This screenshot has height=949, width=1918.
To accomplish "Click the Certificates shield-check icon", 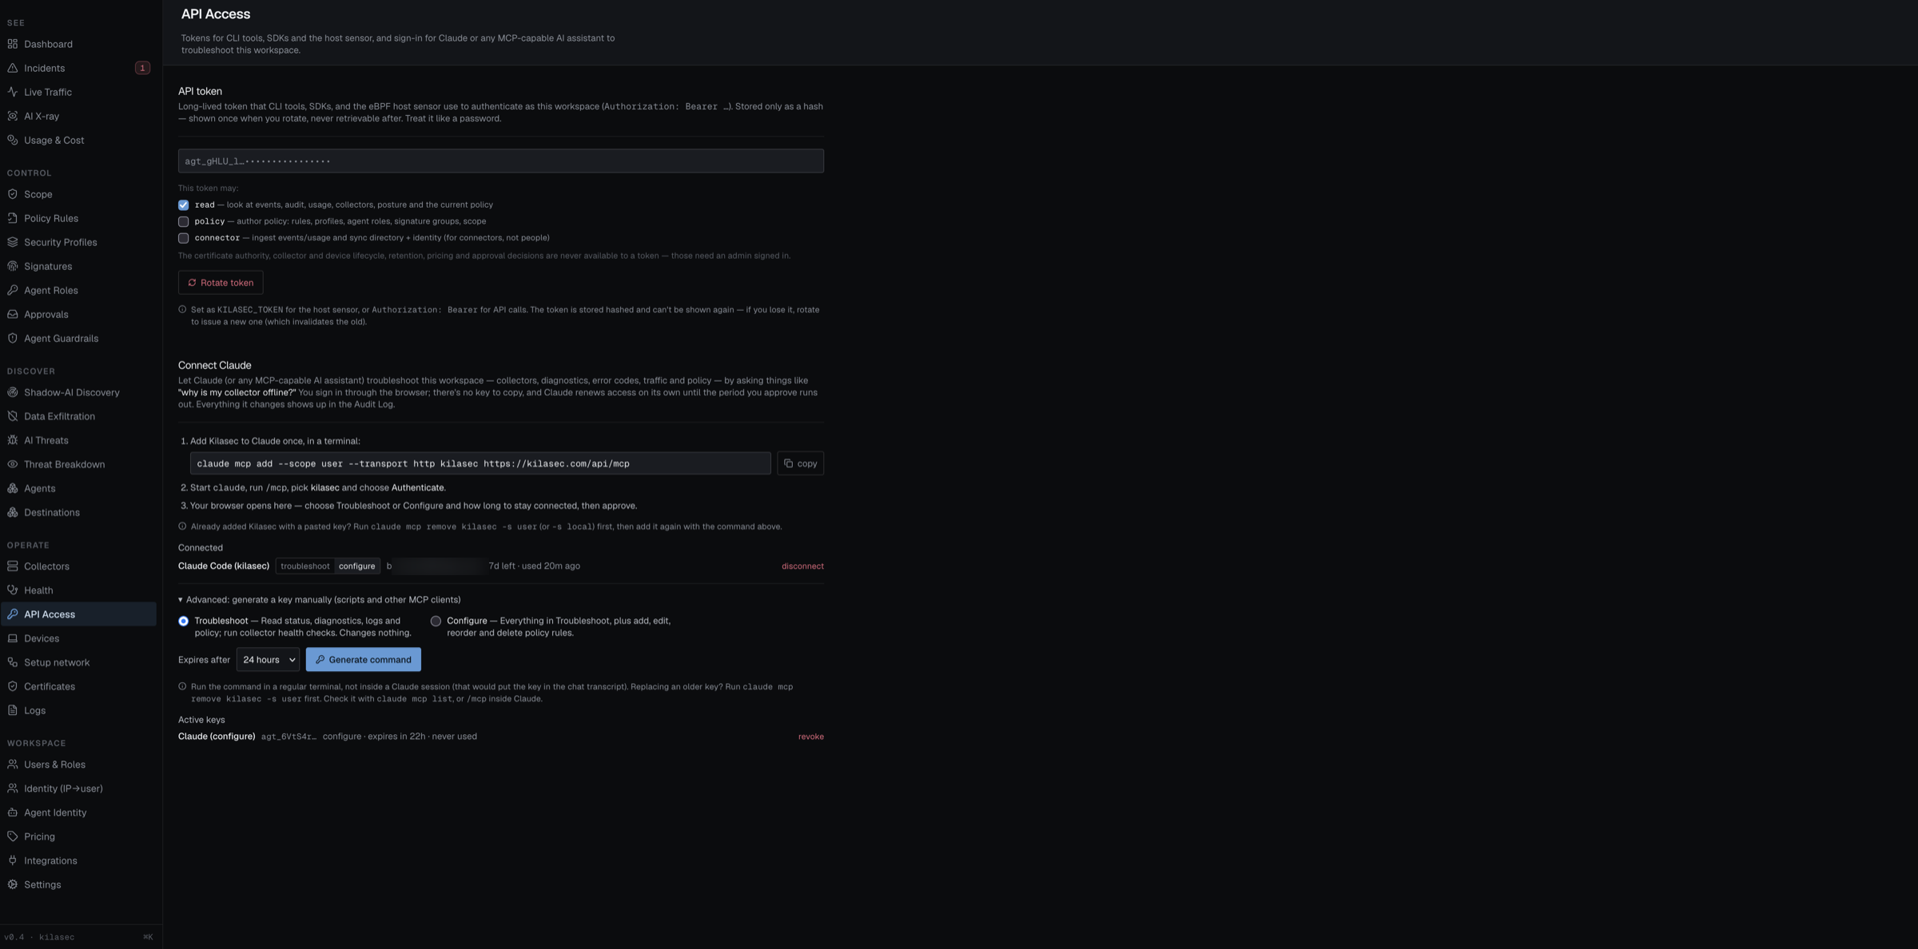I will click(13, 686).
